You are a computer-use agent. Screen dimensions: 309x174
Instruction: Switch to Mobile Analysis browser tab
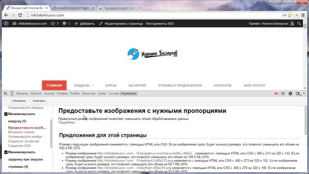(x=73, y=8)
